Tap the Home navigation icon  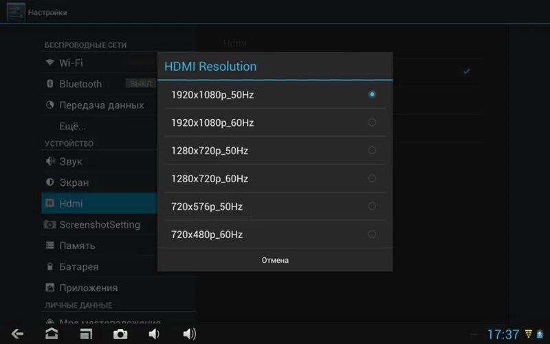pyautogui.click(x=52, y=334)
